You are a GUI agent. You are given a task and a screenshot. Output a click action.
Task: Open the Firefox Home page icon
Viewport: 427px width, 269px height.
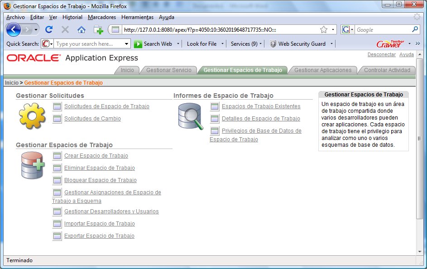[x=82, y=29]
